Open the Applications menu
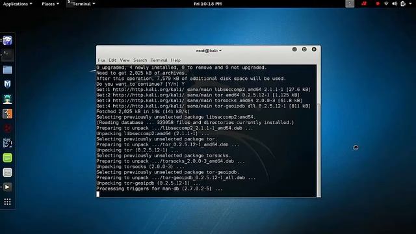 tap(18, 4)
